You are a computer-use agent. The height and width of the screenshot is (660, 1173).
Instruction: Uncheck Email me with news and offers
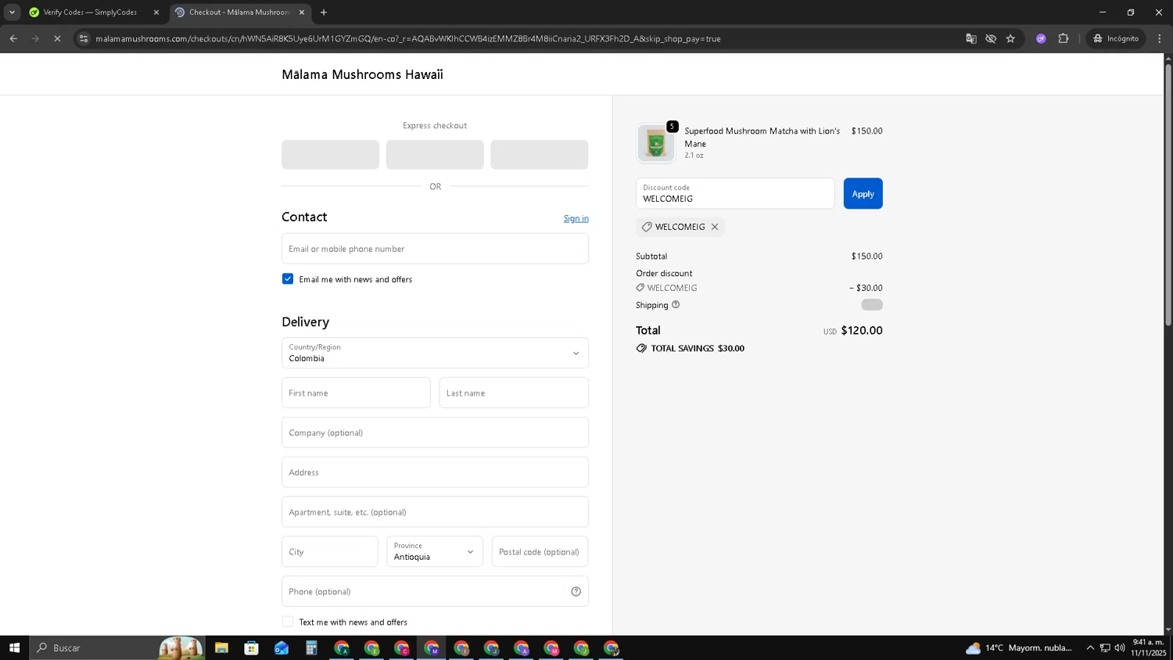point(288,279)
